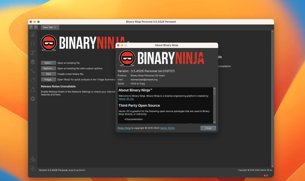Click Open to open an existing file
The width and height of the screenshot is (305, 181).
click(48, 63)
